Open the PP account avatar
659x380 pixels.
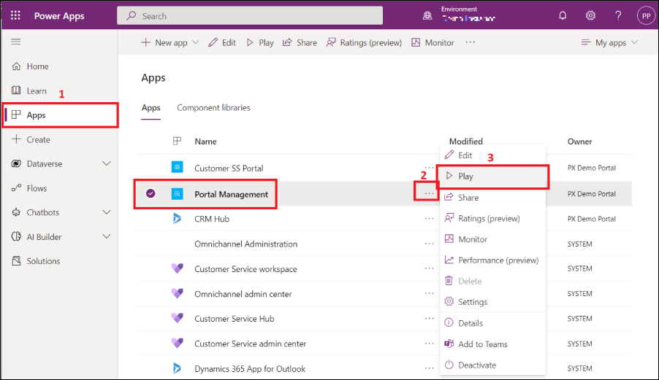[646, 16]
